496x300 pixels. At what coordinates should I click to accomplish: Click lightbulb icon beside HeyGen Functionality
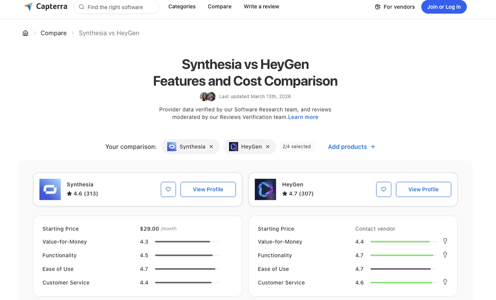(x=445, y=255)
